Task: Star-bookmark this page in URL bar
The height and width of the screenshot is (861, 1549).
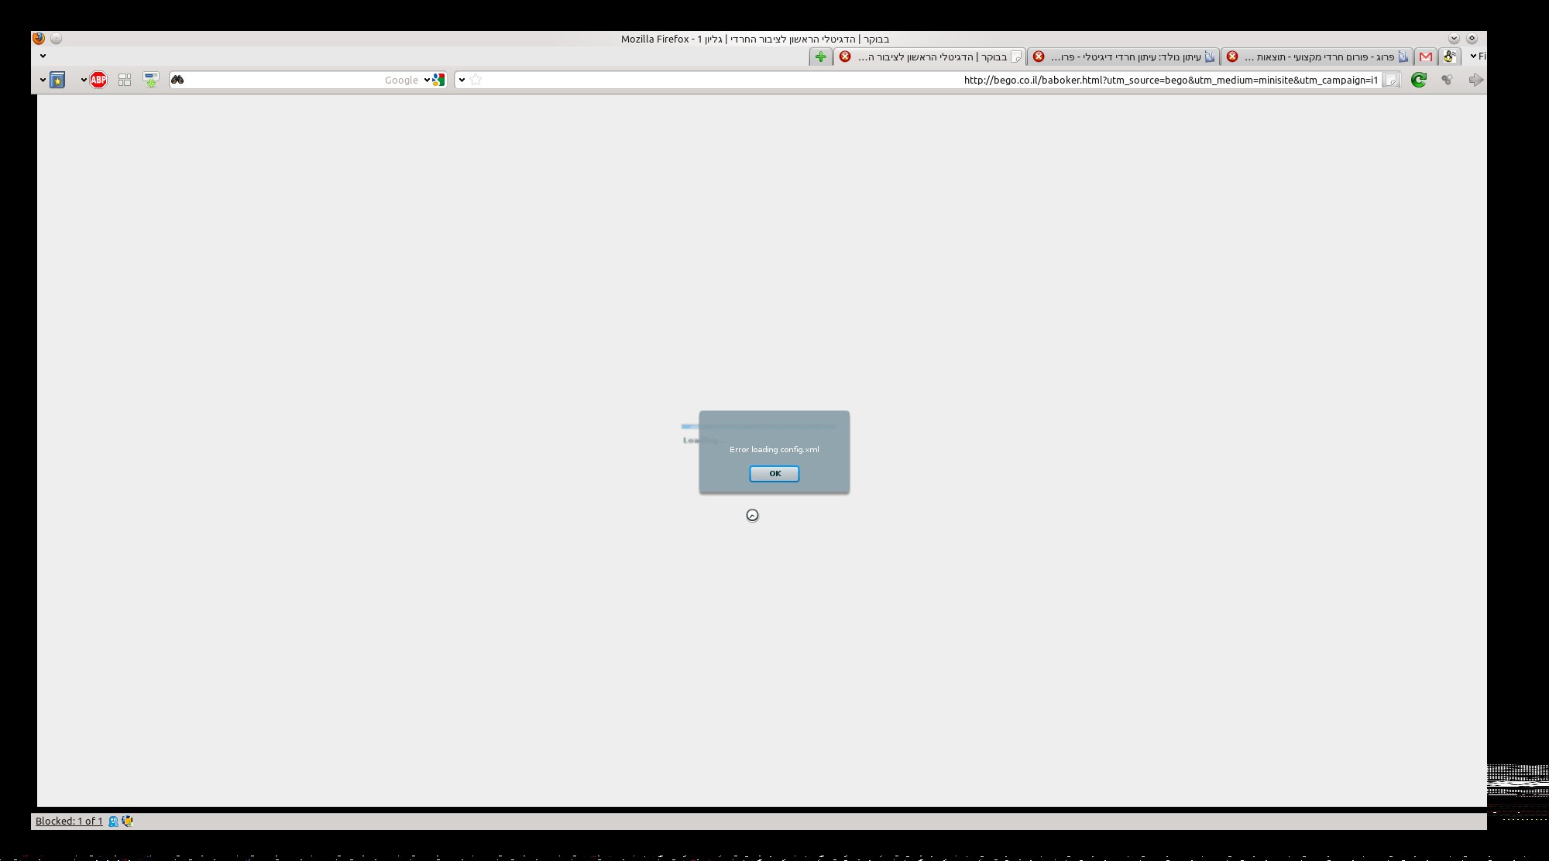Action: coord(476,80)
